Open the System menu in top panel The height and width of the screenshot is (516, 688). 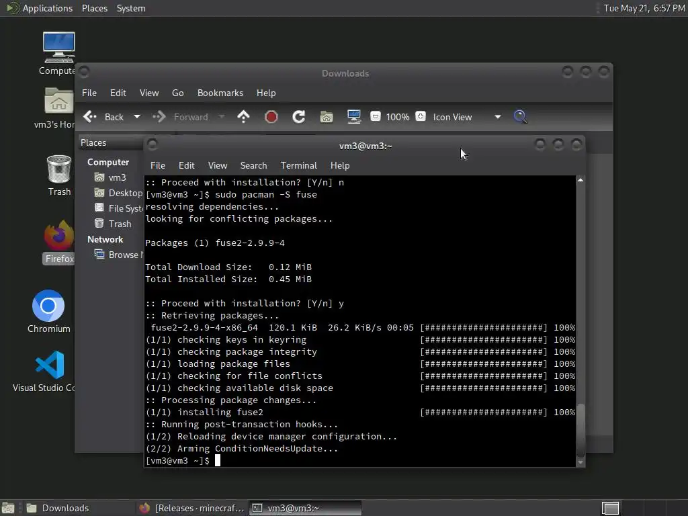point(131,8)
